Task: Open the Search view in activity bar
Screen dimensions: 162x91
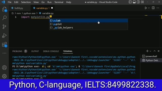Action: (4, 18)
